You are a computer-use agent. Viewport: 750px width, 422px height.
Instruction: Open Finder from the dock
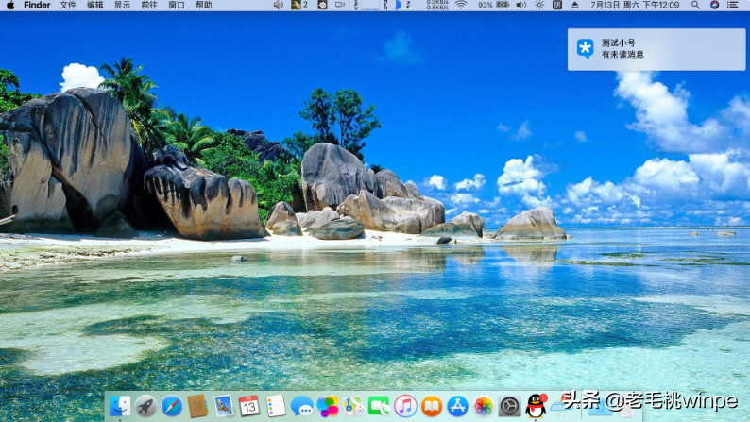120,406
